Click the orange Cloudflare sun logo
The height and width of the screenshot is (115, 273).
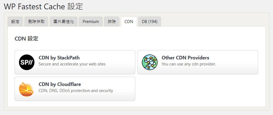coord(26,89)
